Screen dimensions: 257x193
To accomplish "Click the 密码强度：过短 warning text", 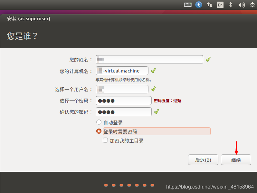I will coord(167,101).
